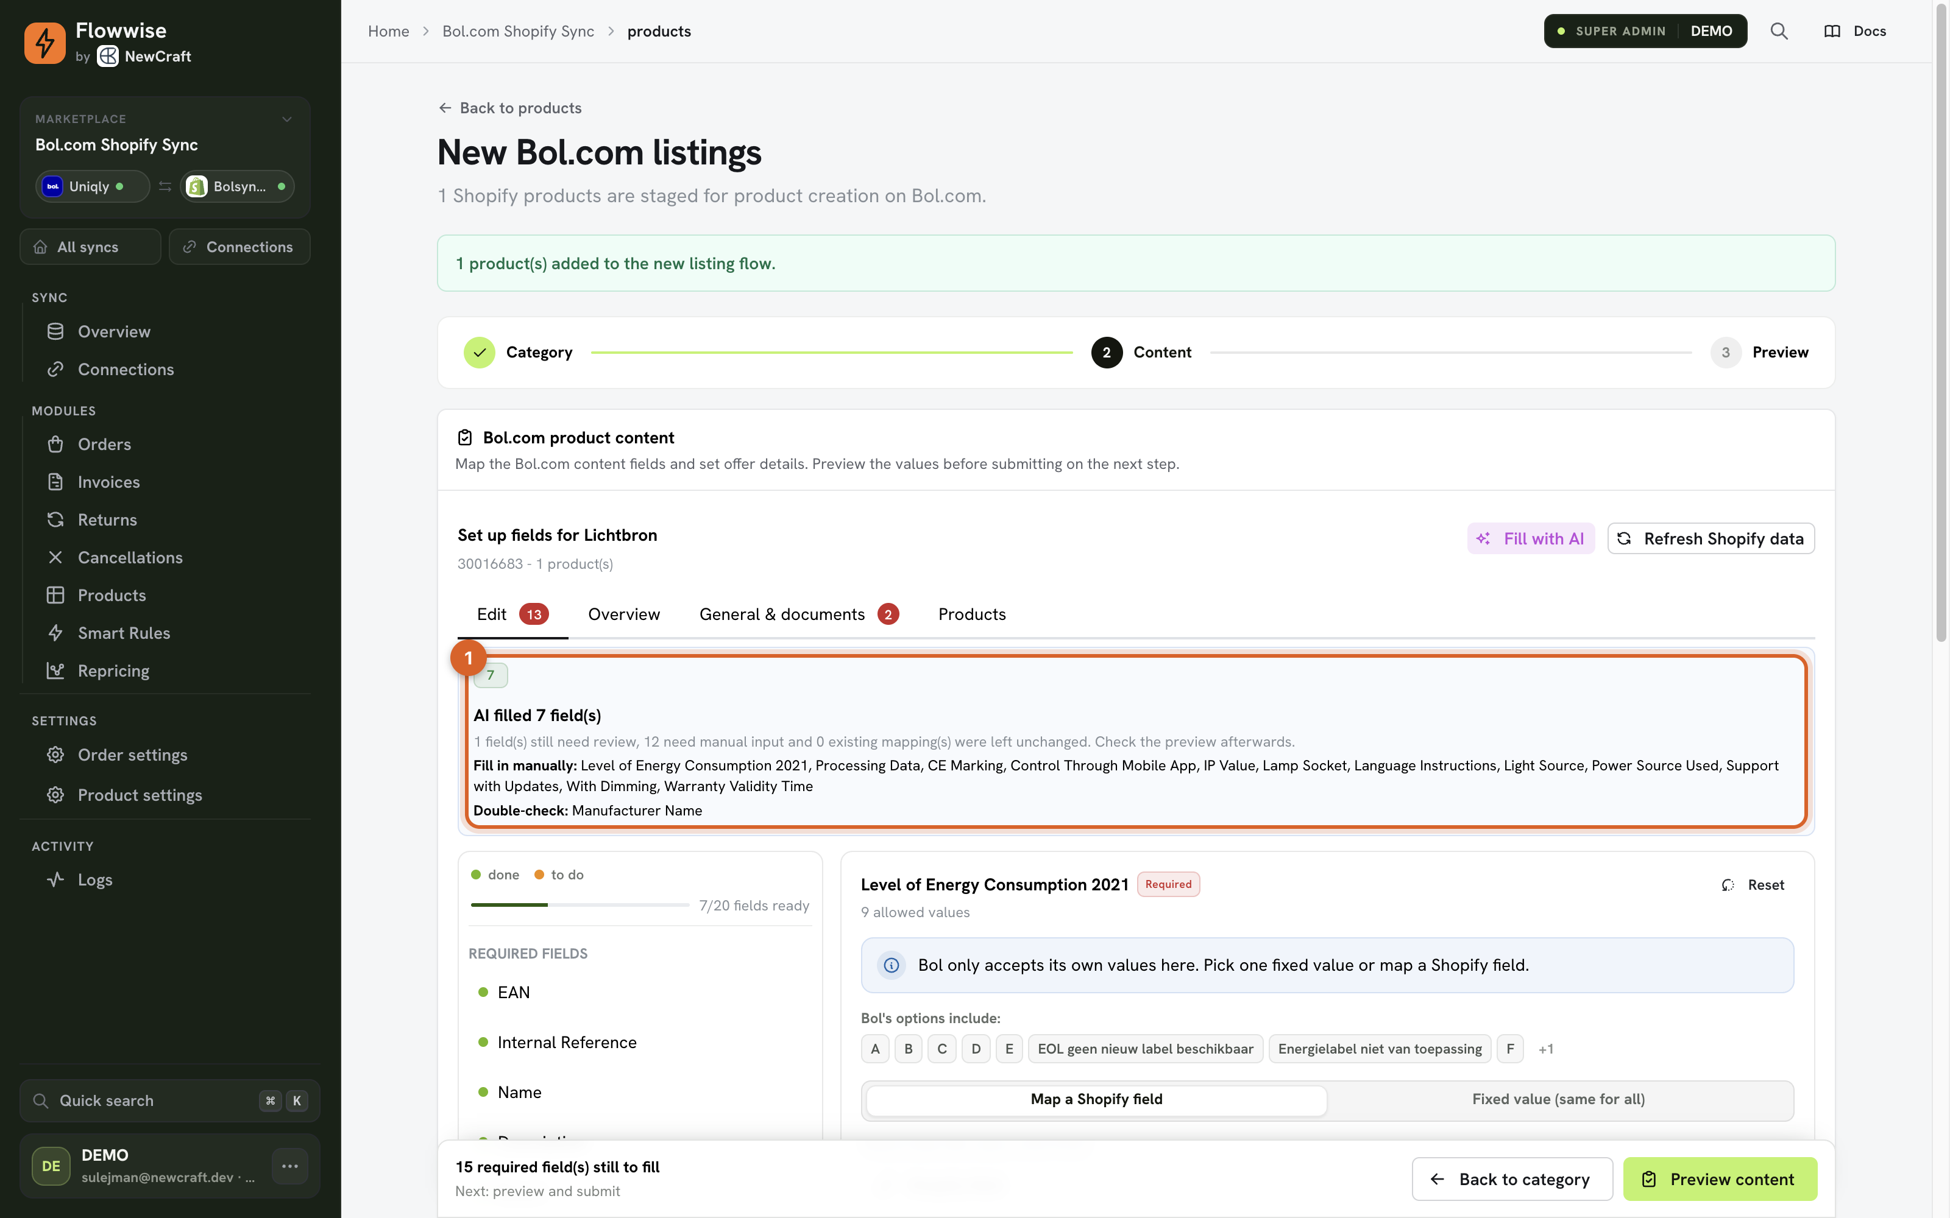
Task: Click the Bol.com Uniqly connection icon
Action: click(52, 186)
